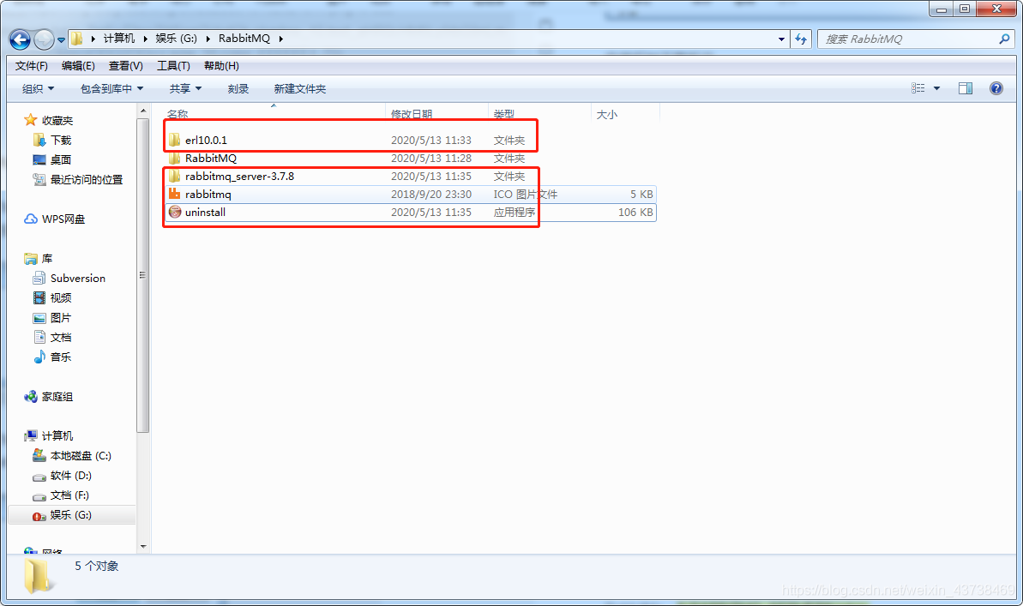Viewport: 1023px width, 606px height.
Task: Open the 查看(V) menu
Action: point(125,66)
